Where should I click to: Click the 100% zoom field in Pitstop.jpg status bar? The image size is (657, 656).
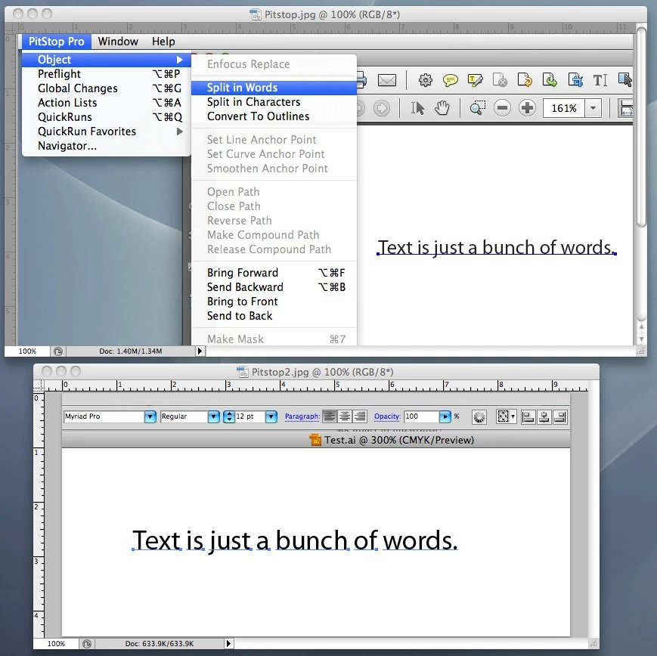27,351
